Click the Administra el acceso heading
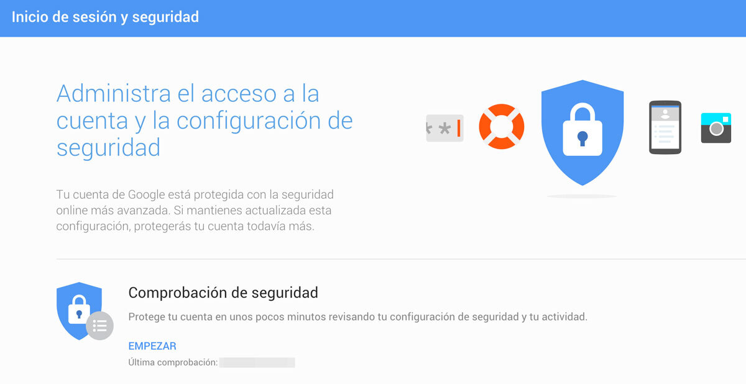746x384 pixels. [205, 121]
